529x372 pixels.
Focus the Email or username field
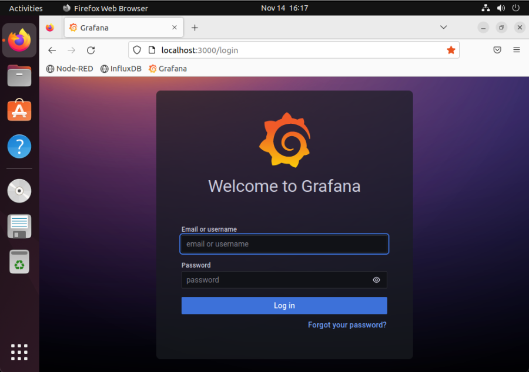pyautogui.click(x=284, y=244)
